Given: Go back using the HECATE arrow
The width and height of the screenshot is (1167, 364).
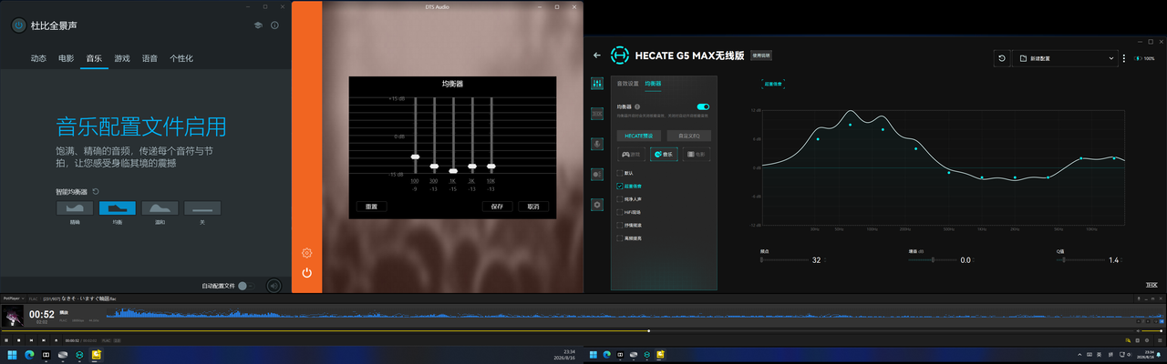Looking at the screenshot, I should 597,56.
